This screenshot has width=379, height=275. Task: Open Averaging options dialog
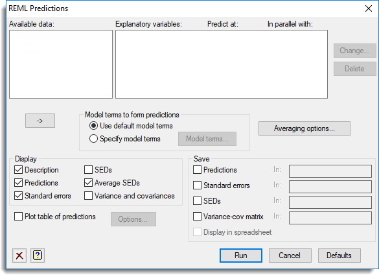click(304, 128)
